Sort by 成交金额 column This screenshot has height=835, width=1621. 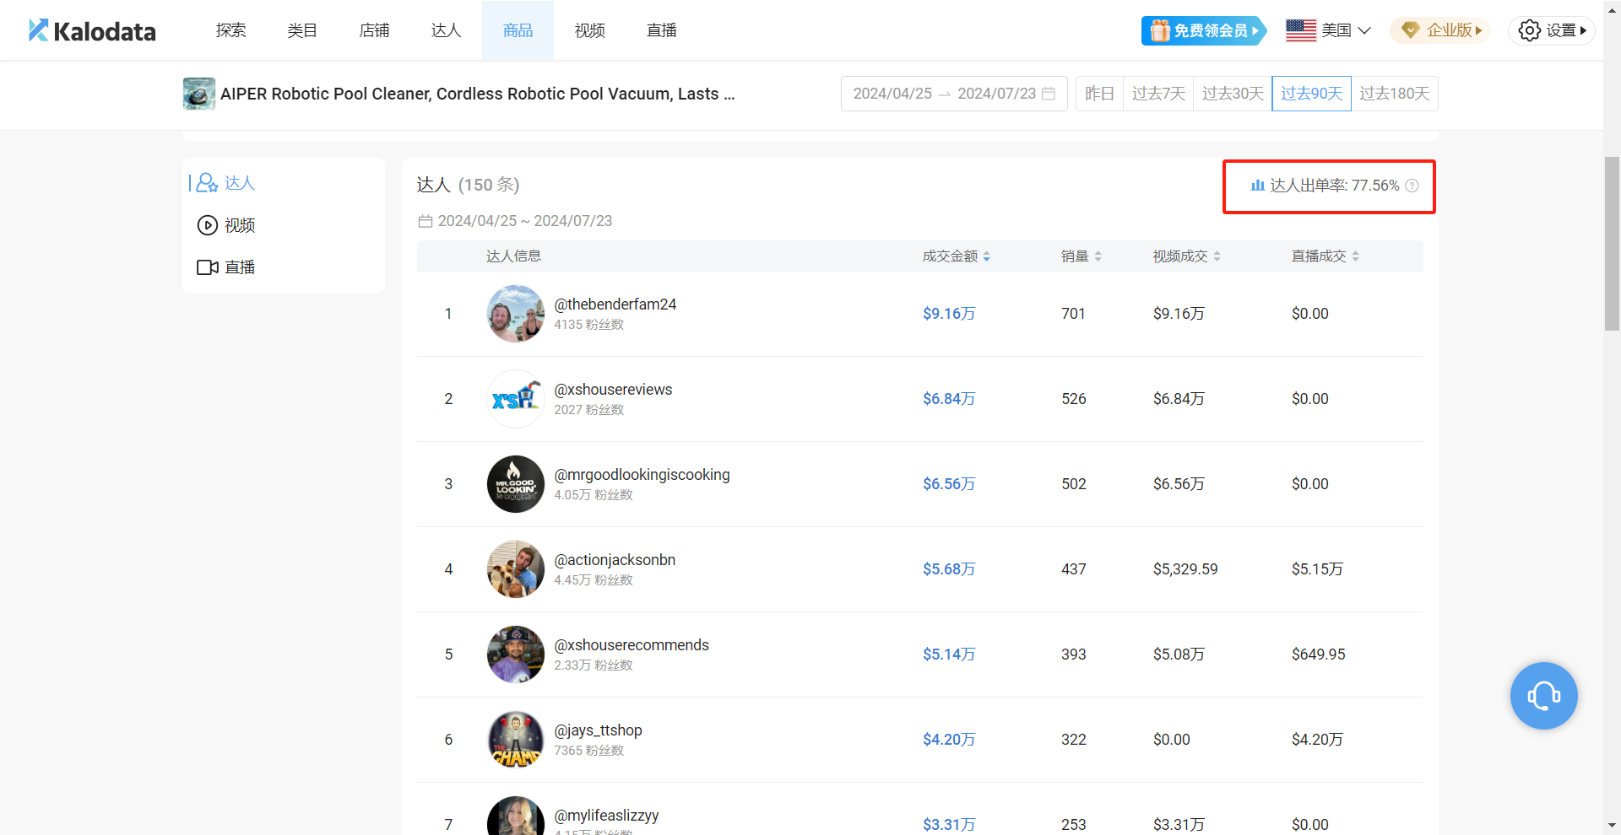pyautogui.click(x=956, y=256)
